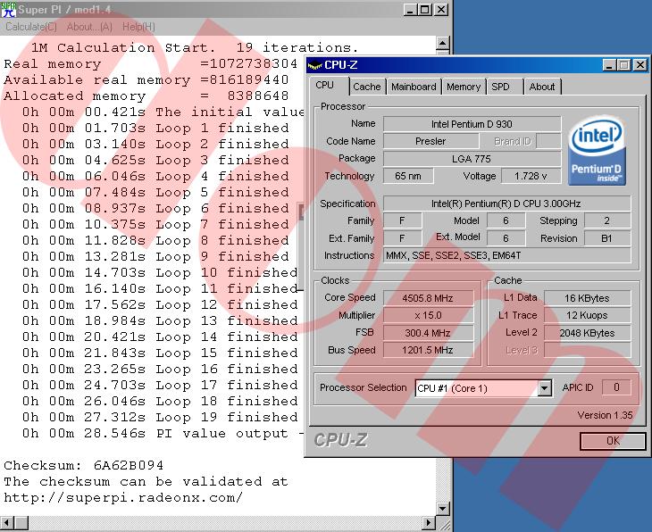Click Super PI horizontal scrollbar left arrow
Screen dimensions: 652x532
[7, 523]
